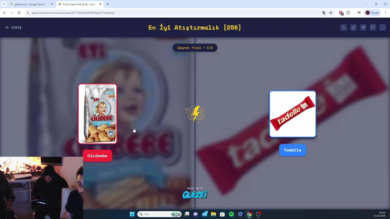Viewport: 390px width, 219px height.
Task: Open the Copilot taskbar app
Action: (240, 214)
